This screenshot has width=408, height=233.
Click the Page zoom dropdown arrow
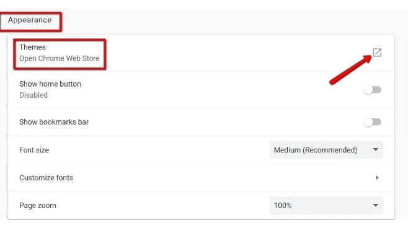click(376, 206)
